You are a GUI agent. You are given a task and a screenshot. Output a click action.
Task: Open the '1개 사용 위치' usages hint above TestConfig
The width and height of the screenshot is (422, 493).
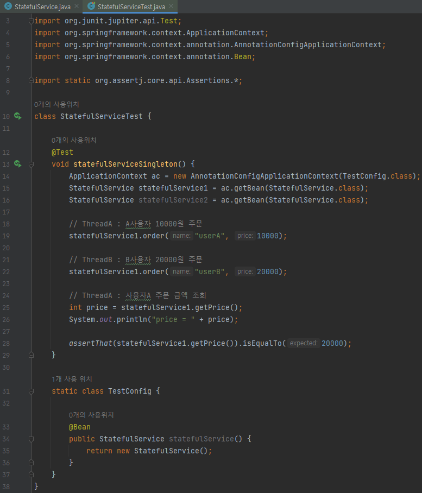coord(72,379)
